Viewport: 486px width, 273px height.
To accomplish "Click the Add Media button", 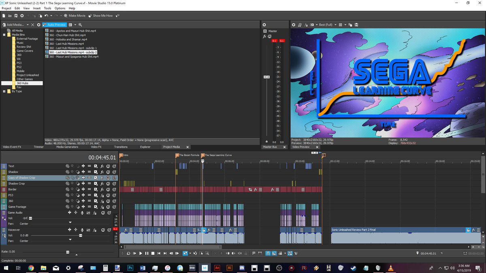I will point(13,25).
